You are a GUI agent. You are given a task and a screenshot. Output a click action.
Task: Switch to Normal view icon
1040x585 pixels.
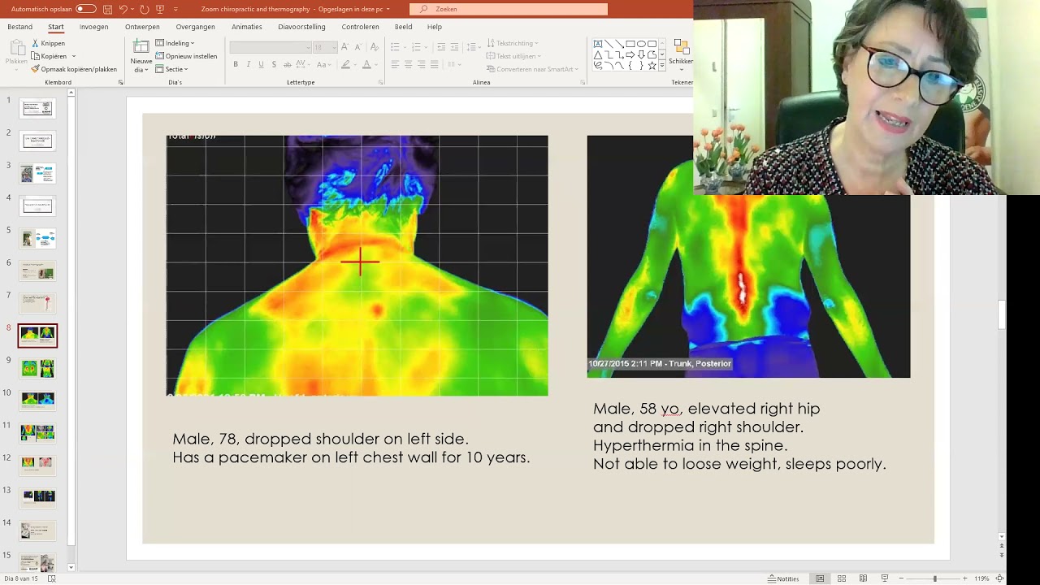point(820,578)
